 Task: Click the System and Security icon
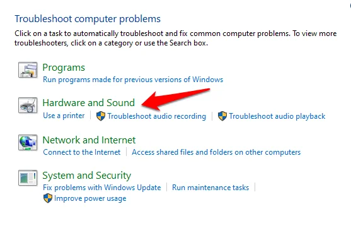[28, 177]
